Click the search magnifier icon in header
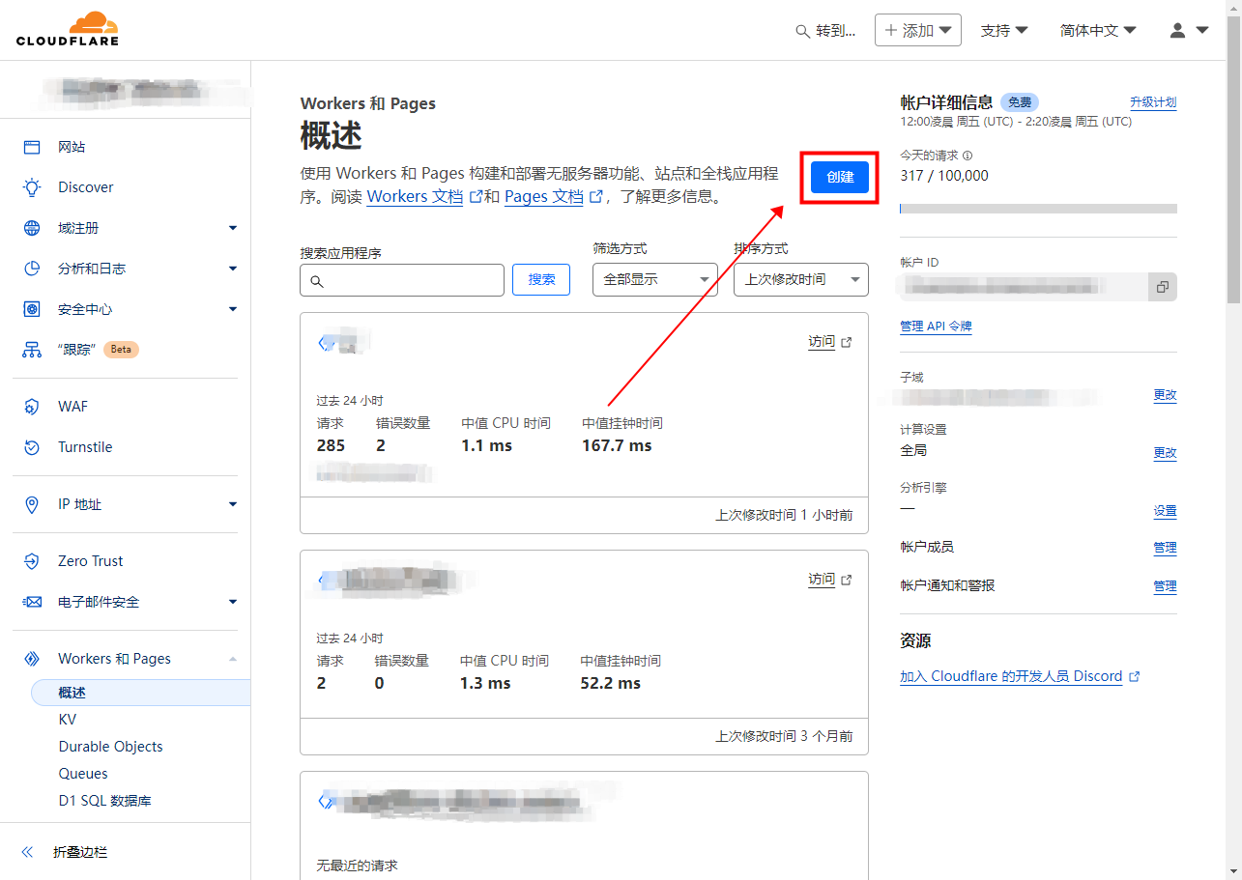This screenshot has width=1242, height=880. pos(802,31)
